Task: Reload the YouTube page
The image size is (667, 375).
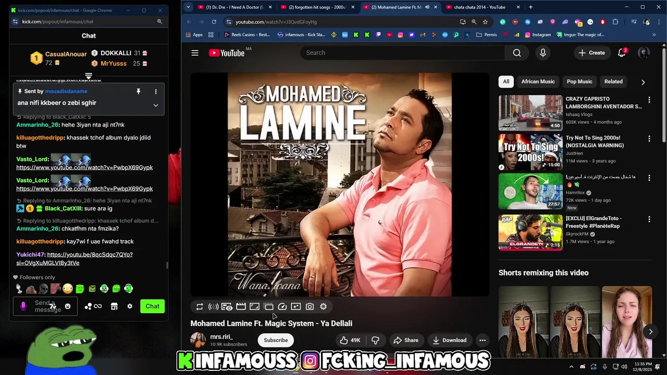Action: click(214, 22)
